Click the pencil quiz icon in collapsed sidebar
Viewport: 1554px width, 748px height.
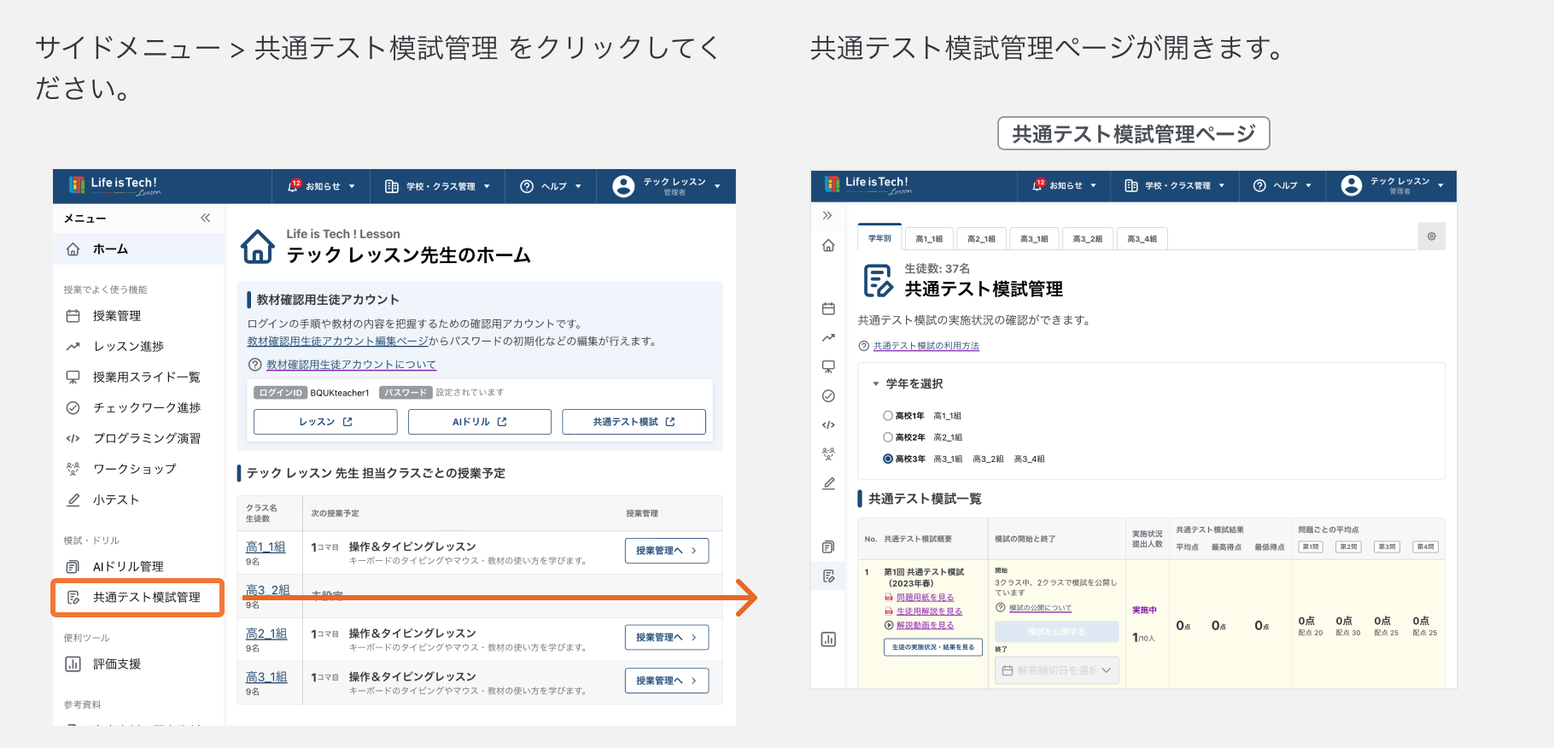click(828, 483)
